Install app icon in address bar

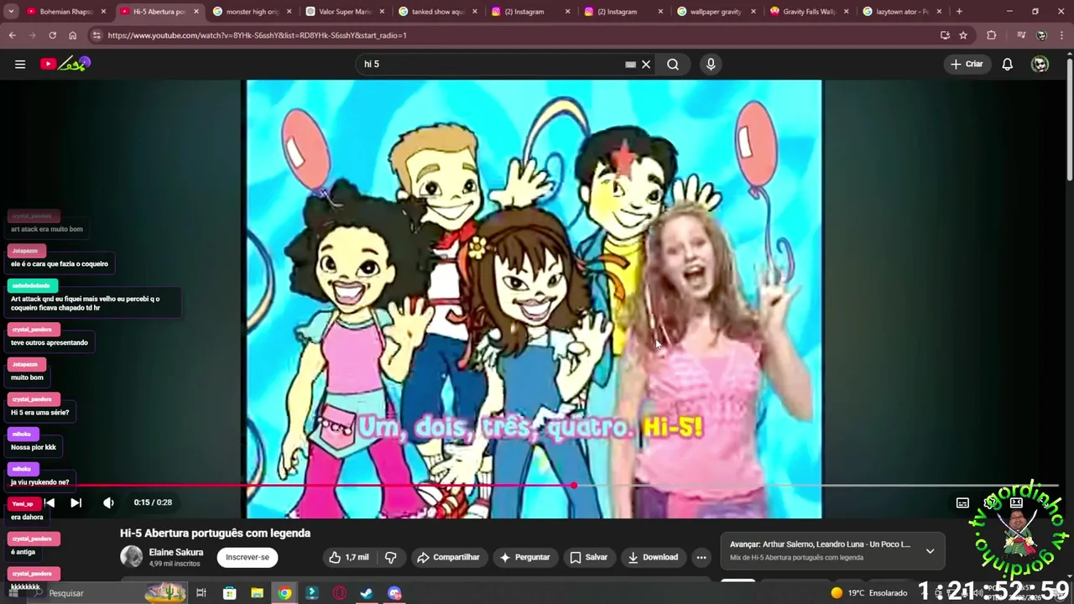point(945,35)
